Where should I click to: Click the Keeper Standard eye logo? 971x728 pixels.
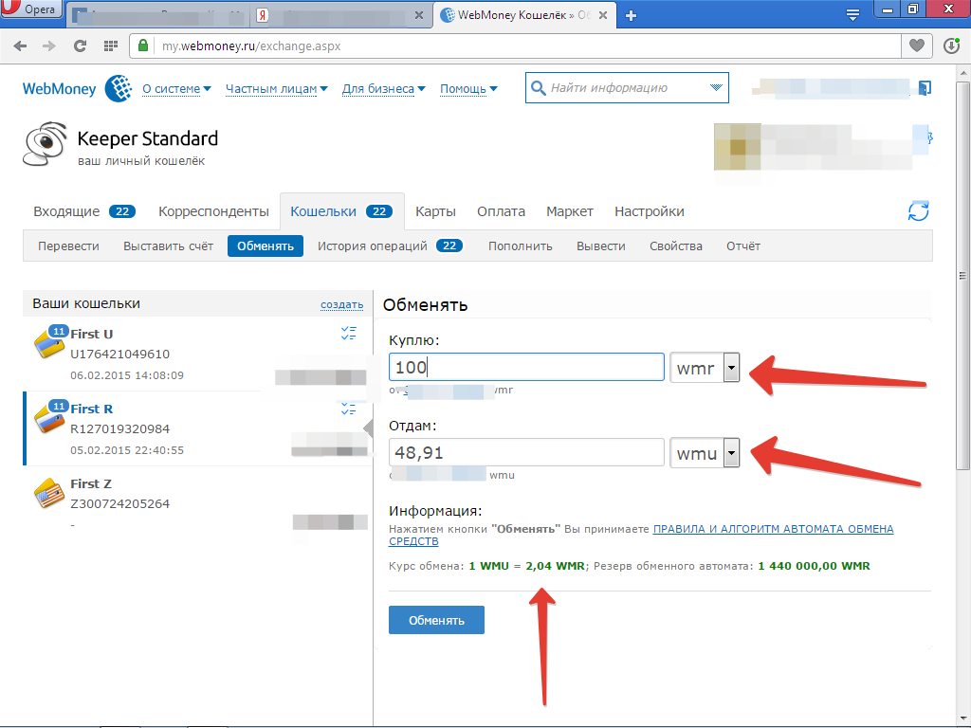point(45,144)
